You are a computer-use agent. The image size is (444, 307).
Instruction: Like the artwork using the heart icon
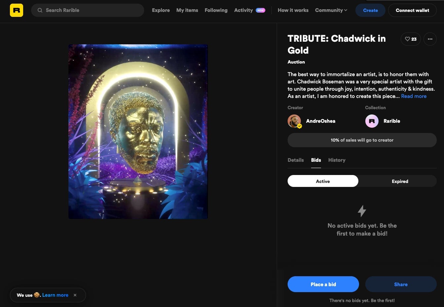click(407, 39)
